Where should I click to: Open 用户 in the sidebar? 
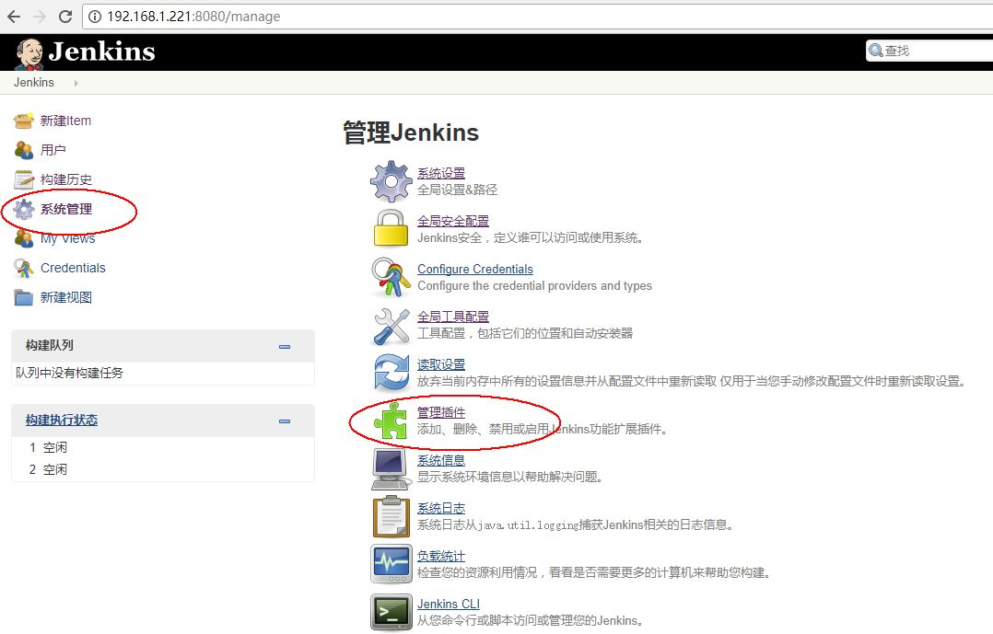tap(53, 150)
